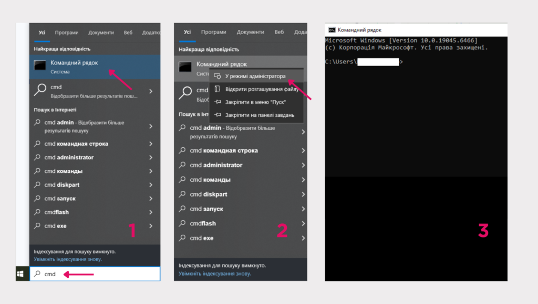538x304 pixels.
Task: Expand 'cmd diskpart' chevron in first panel
Action: point(151,185)
